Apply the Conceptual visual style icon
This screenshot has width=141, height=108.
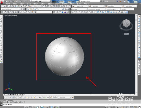[65, 12]
